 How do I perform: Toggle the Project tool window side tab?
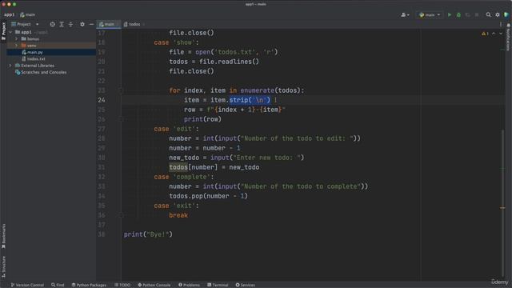click(x=3, y=31)
